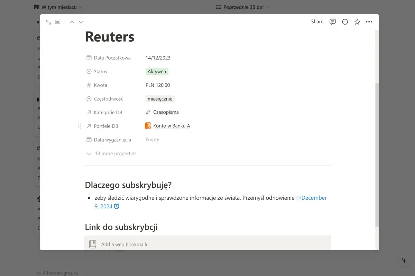
Task: Add page to favorites star
Action: tap(357, 22)
